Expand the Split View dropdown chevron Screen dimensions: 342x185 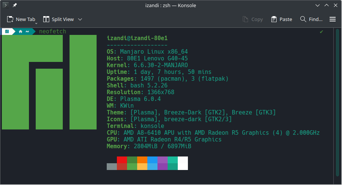[x=80, y=20]
